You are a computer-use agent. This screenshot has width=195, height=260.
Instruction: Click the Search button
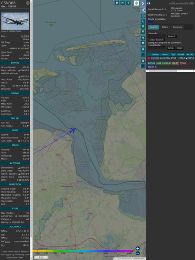[x=172, y=36]
